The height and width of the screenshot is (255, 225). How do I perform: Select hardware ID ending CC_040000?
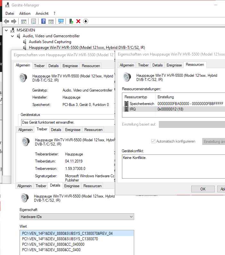tap(53, 244)
